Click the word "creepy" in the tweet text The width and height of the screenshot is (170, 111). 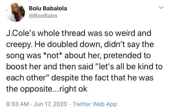tap(19, 45)
